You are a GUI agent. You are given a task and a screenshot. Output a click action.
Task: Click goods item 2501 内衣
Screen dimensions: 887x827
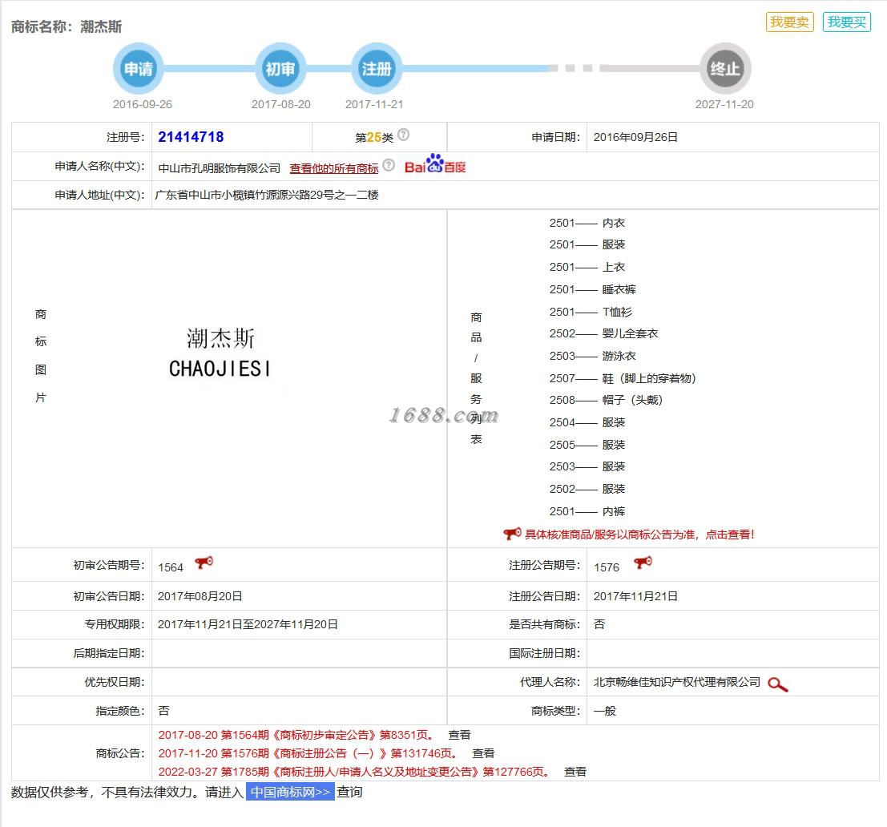coord(587,223)
